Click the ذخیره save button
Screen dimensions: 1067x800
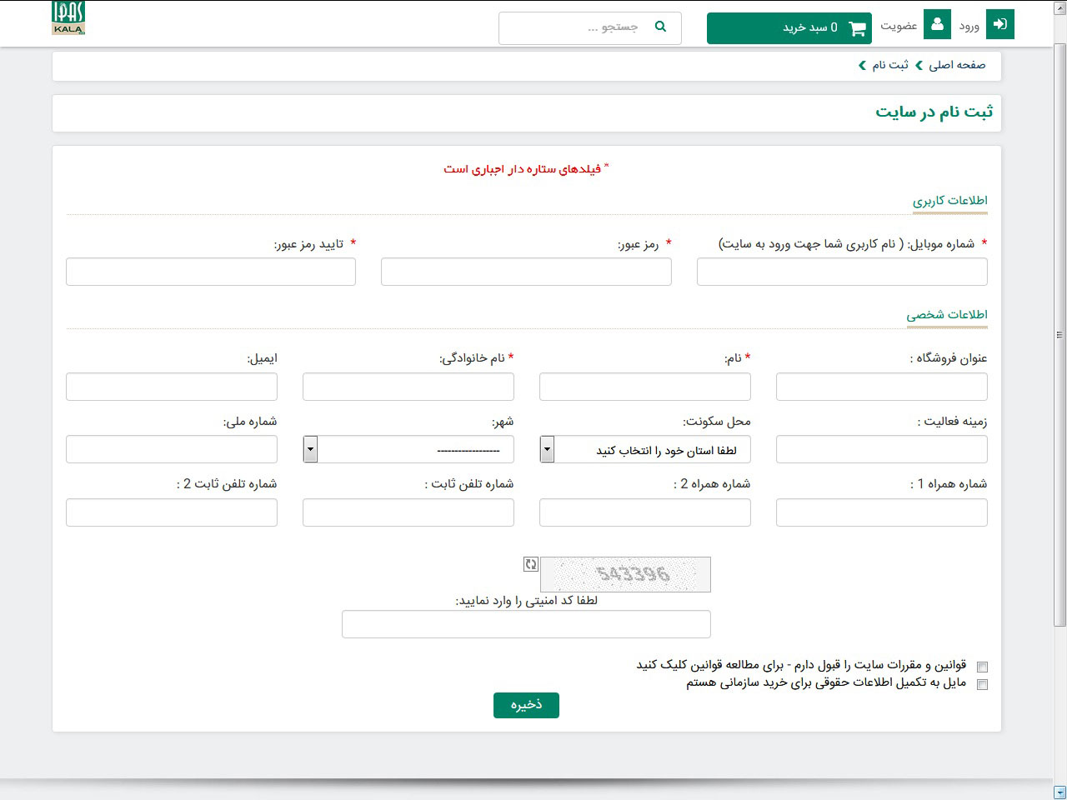pos(526,705)
